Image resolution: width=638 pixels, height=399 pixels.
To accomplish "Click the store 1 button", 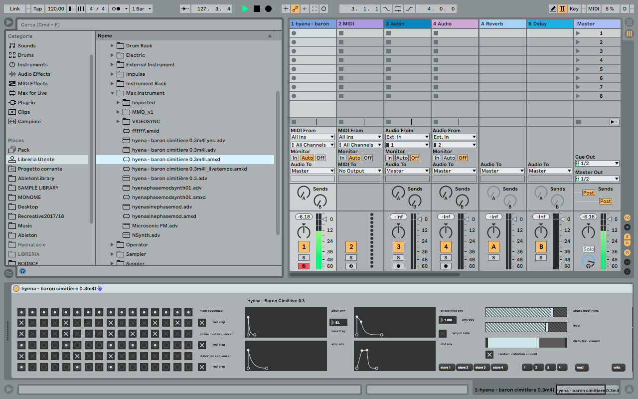I will (x=445, y=368).
